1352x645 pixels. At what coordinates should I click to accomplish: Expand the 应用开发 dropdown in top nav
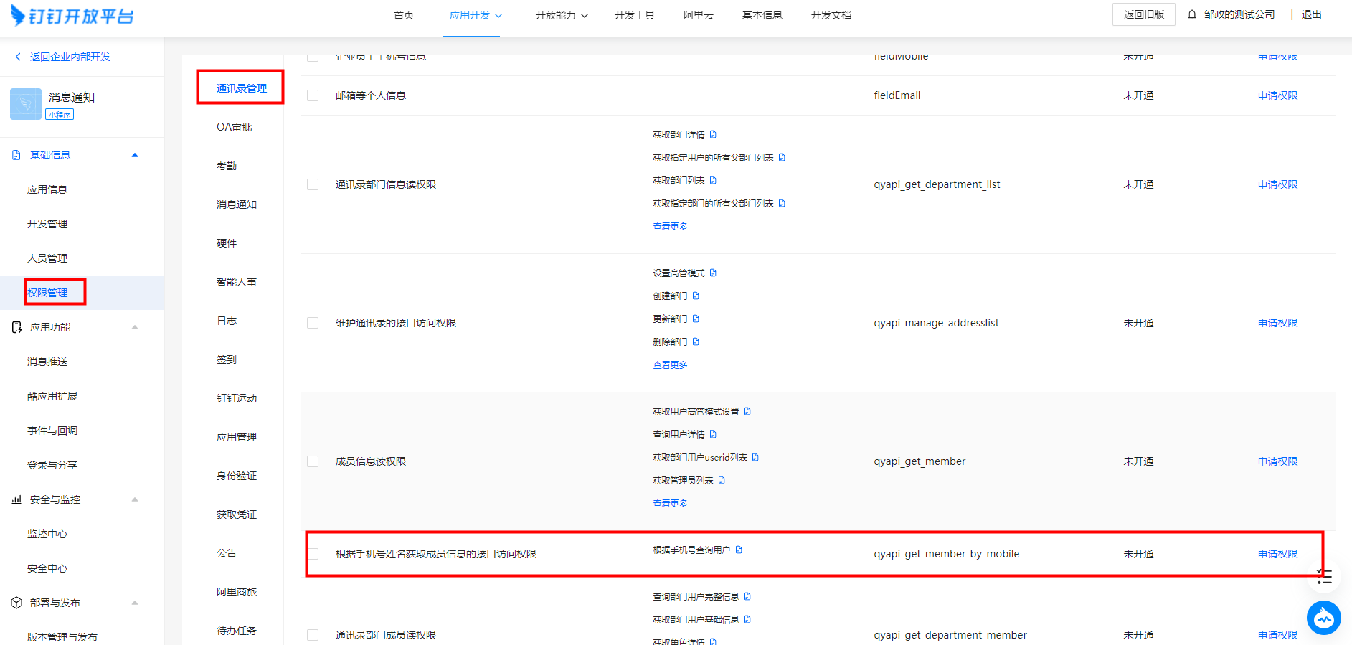(x=475, y=15)
